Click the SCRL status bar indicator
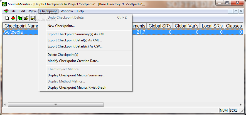 [233, 111]
